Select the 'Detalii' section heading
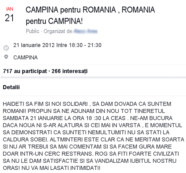Image resolution: width=186 pixels, height=173 pixels. tap(11, 88)
